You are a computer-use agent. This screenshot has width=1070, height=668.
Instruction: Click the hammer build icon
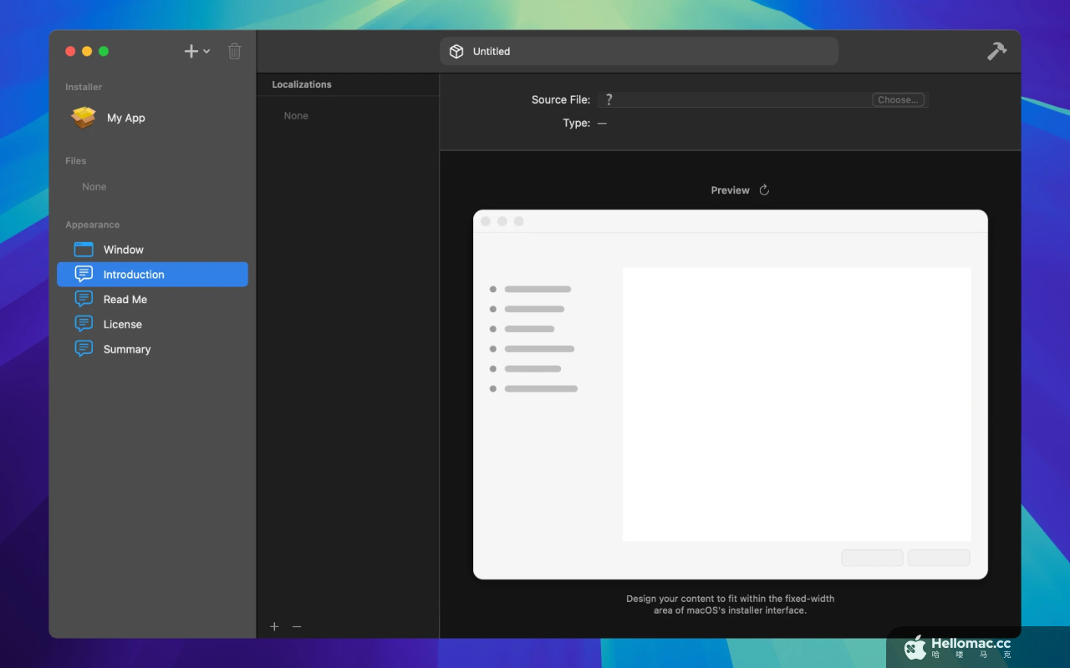(996, 51)
